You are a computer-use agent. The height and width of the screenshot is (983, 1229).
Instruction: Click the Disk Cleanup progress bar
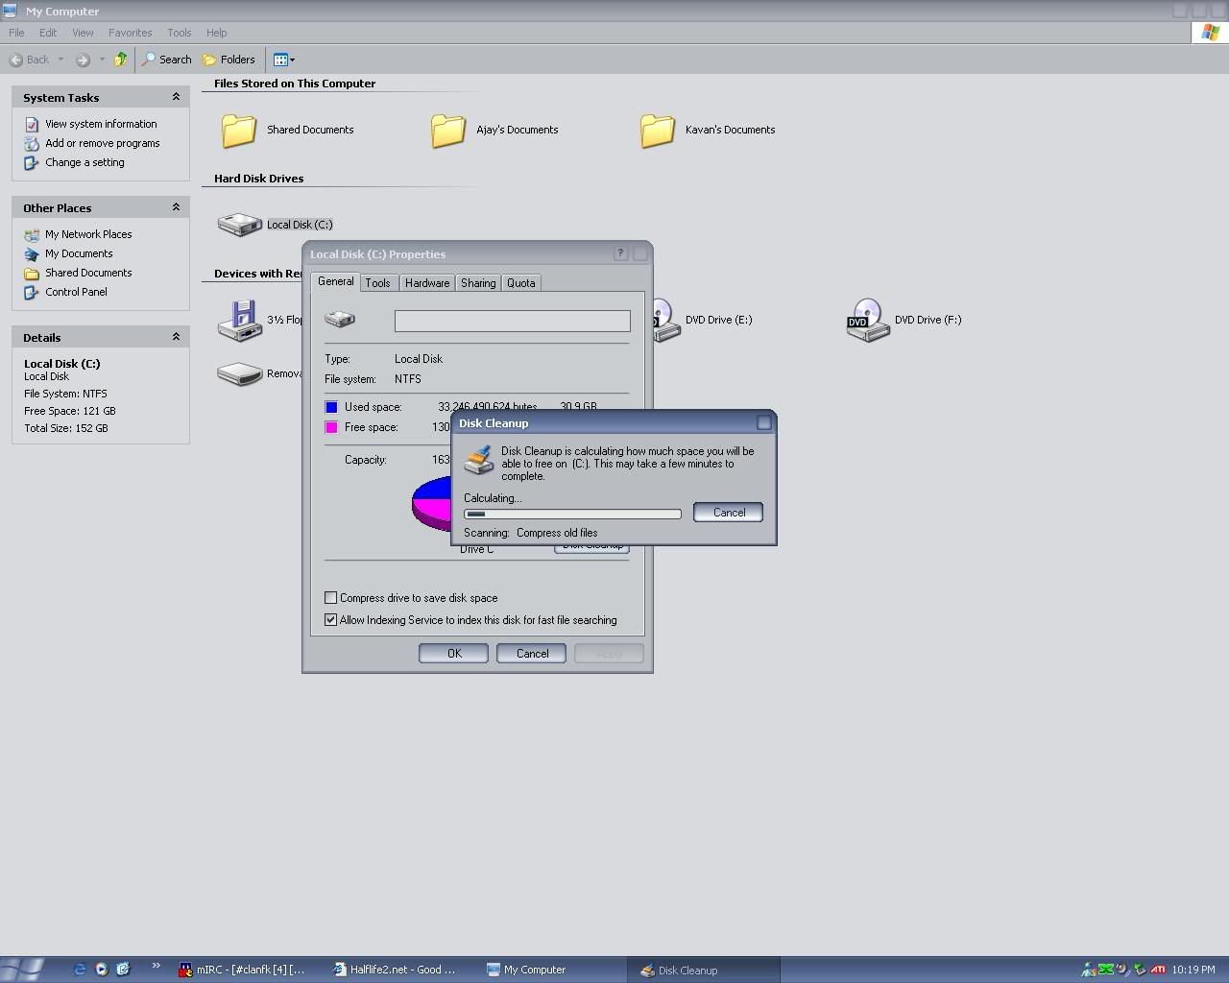572,515
